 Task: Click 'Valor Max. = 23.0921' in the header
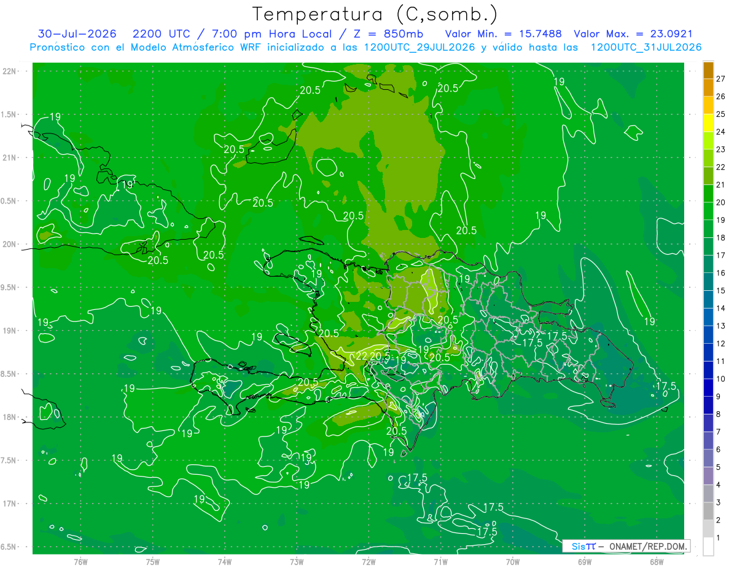pyautogui.click(x=633, y=34)
